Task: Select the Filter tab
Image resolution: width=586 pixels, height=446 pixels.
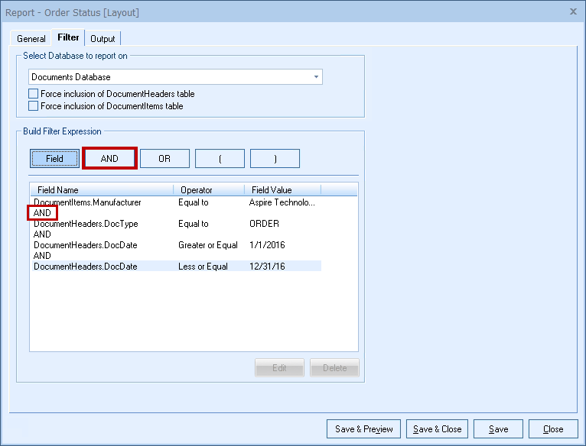Action: coord(68,38)
